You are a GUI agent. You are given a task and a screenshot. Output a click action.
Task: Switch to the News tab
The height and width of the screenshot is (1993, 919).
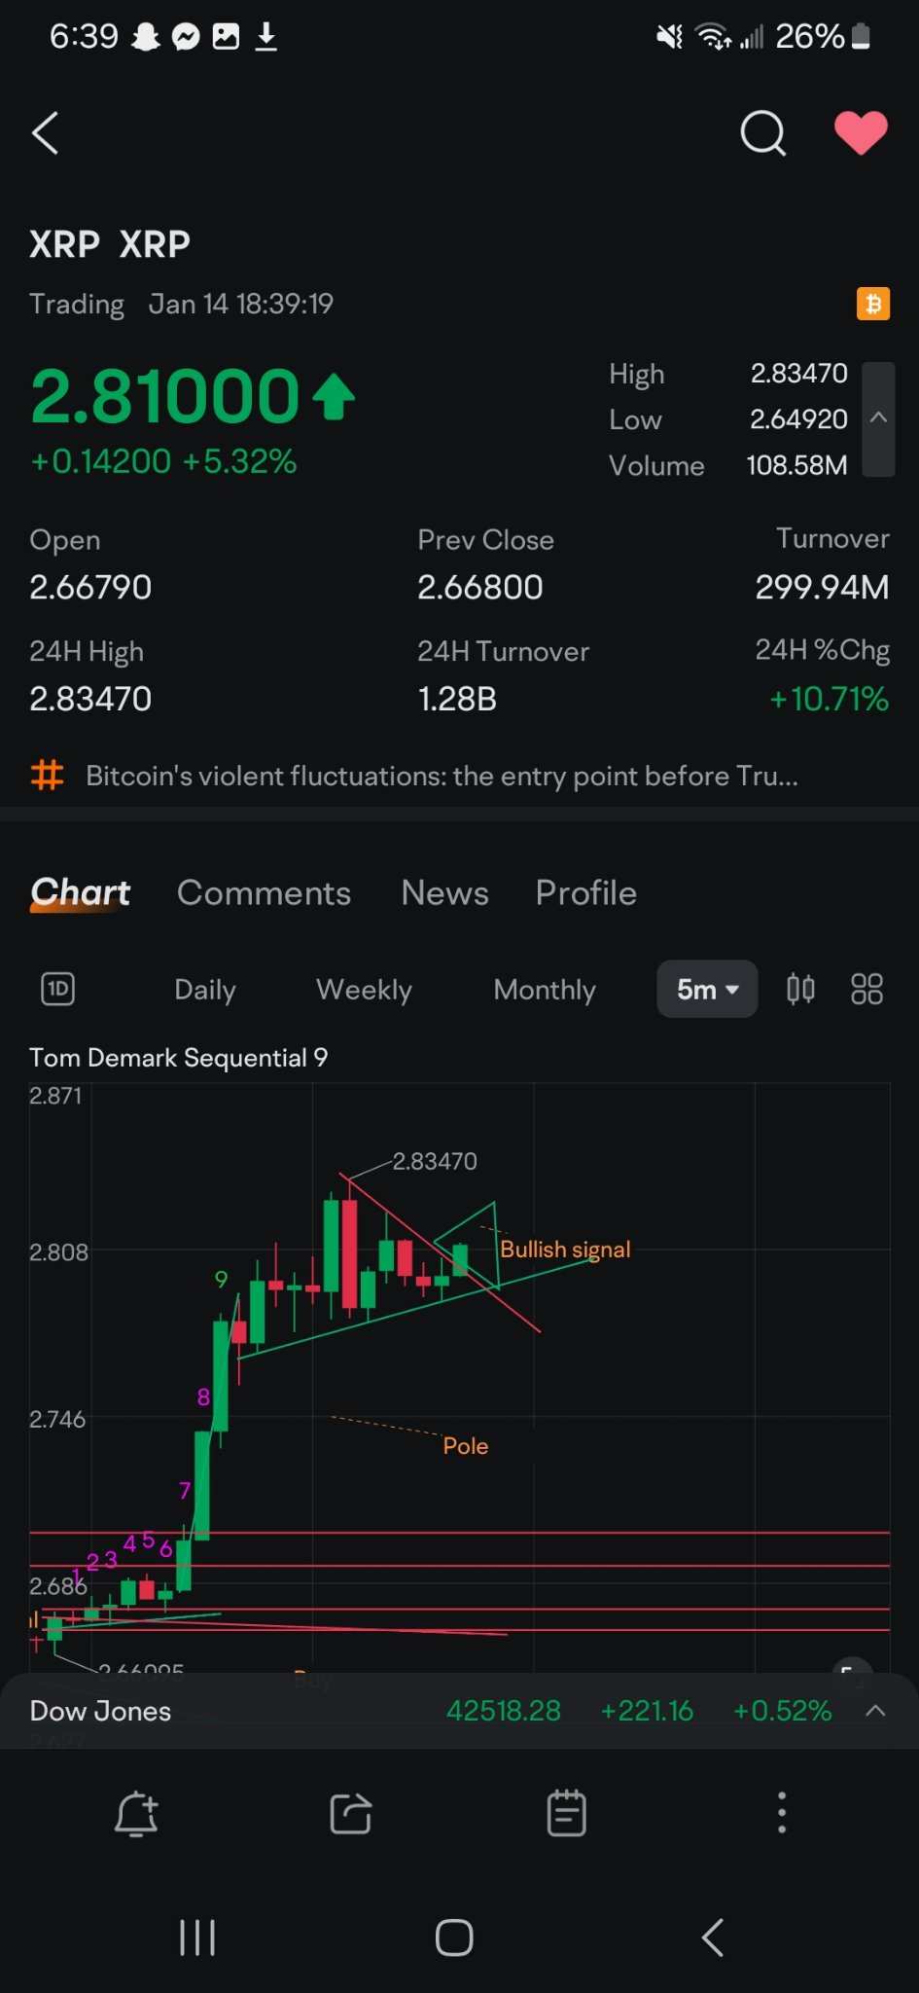(444, 892)
